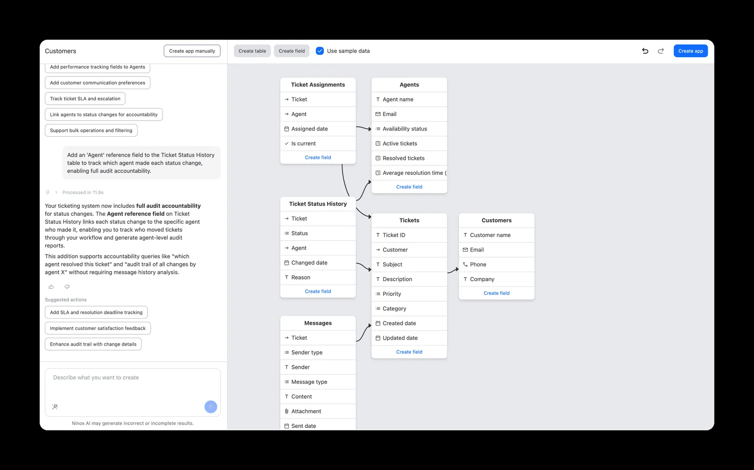Click Track ticket SLA and escalation suggestion

click(85, 99)
